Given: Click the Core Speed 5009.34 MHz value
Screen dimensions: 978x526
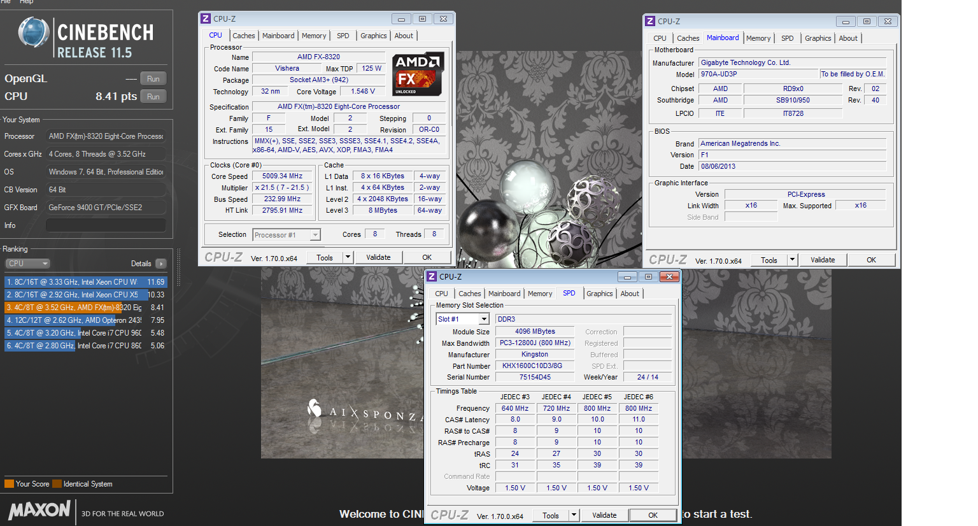Looking at the screenshot, I should coord(282,176).
